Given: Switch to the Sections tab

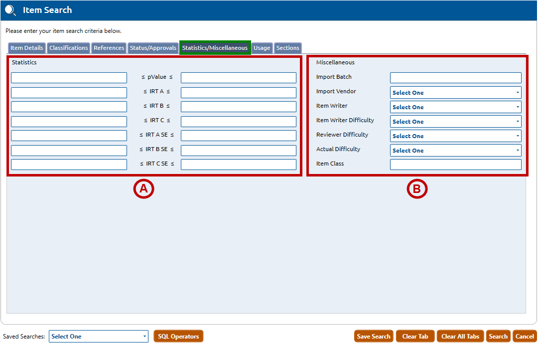Looking at the screenshot, I should [x=288, y=48].
